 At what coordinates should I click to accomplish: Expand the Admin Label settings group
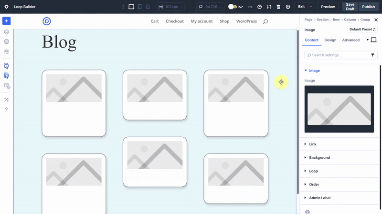pyautogui.click(x=319, y=198)
